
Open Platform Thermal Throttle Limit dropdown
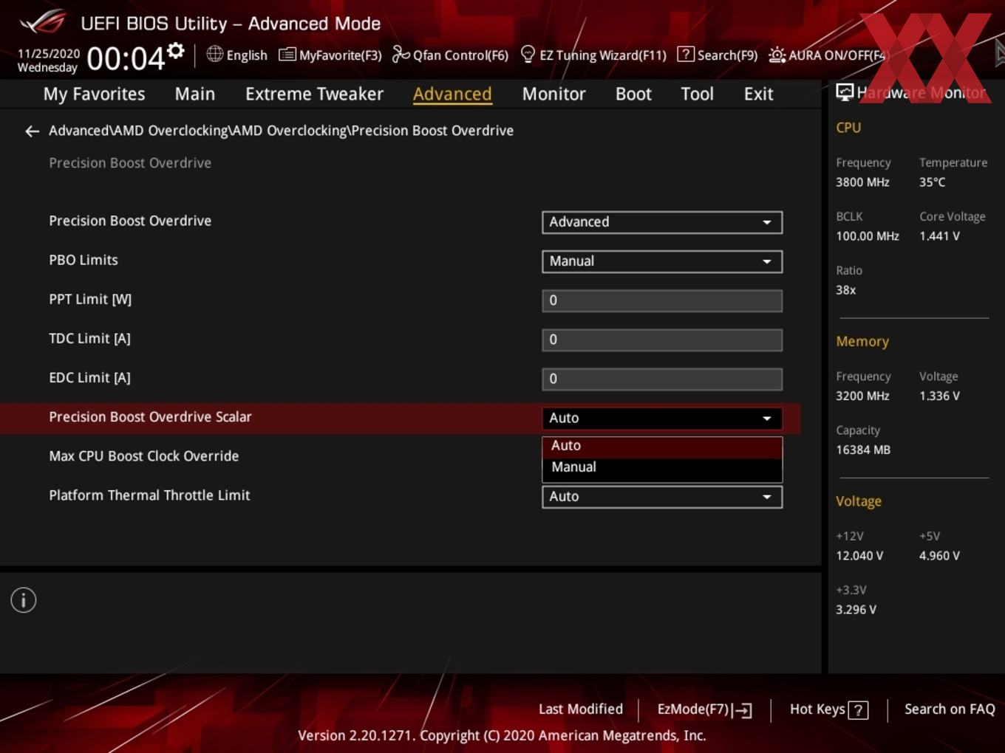[662, 497]
